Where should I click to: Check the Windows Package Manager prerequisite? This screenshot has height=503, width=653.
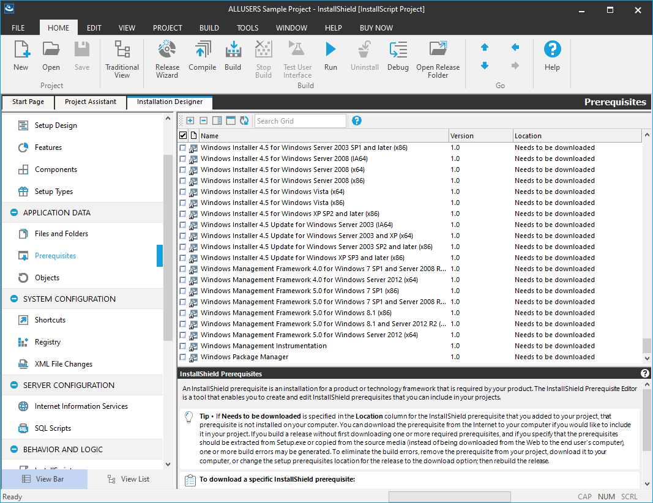182,357
